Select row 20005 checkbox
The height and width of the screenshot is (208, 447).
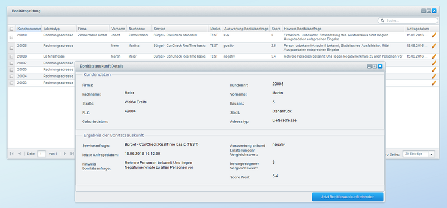[x=12, y=70]
